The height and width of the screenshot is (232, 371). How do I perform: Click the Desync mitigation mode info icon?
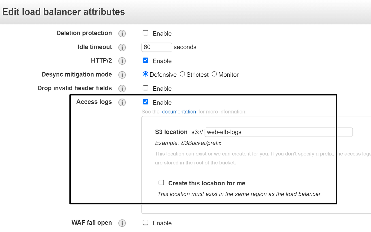(122, 75)
